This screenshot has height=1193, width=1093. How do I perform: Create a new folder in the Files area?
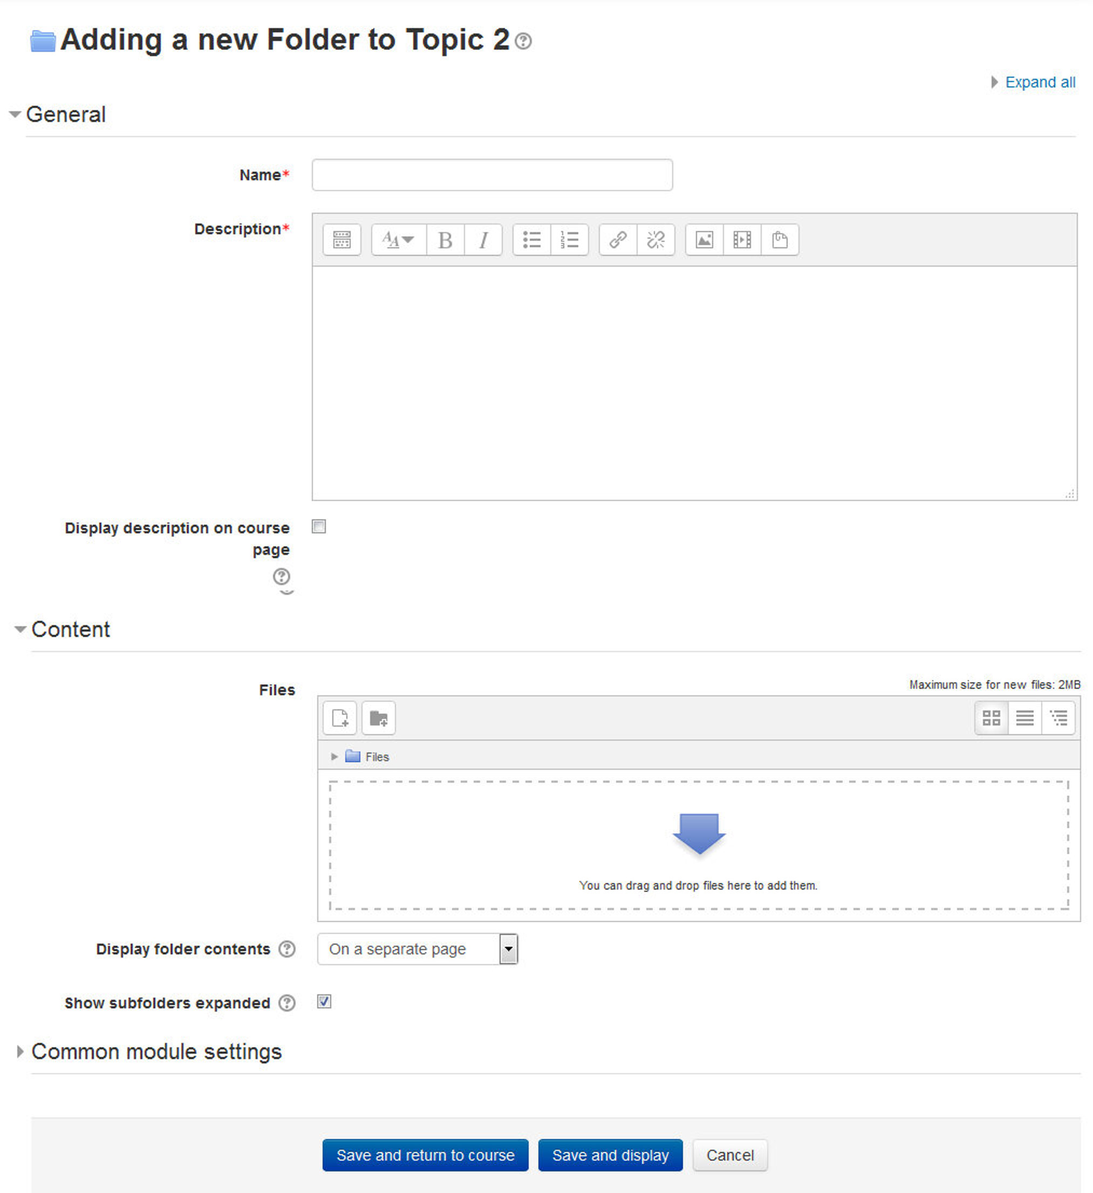(379, 718)
